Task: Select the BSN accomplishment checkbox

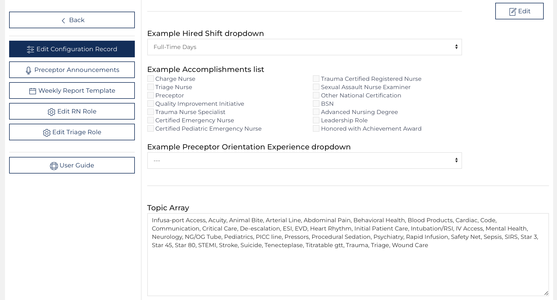Action: pos(316,104)
